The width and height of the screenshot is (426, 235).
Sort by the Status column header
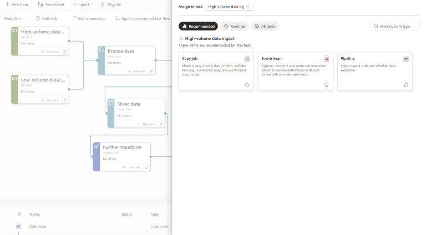point(126,214)
